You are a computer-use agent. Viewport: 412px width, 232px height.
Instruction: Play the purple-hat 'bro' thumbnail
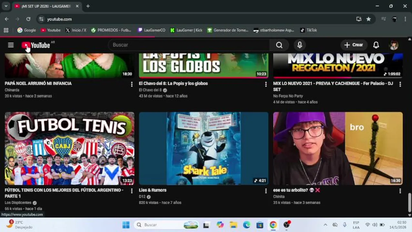(338, 149)
